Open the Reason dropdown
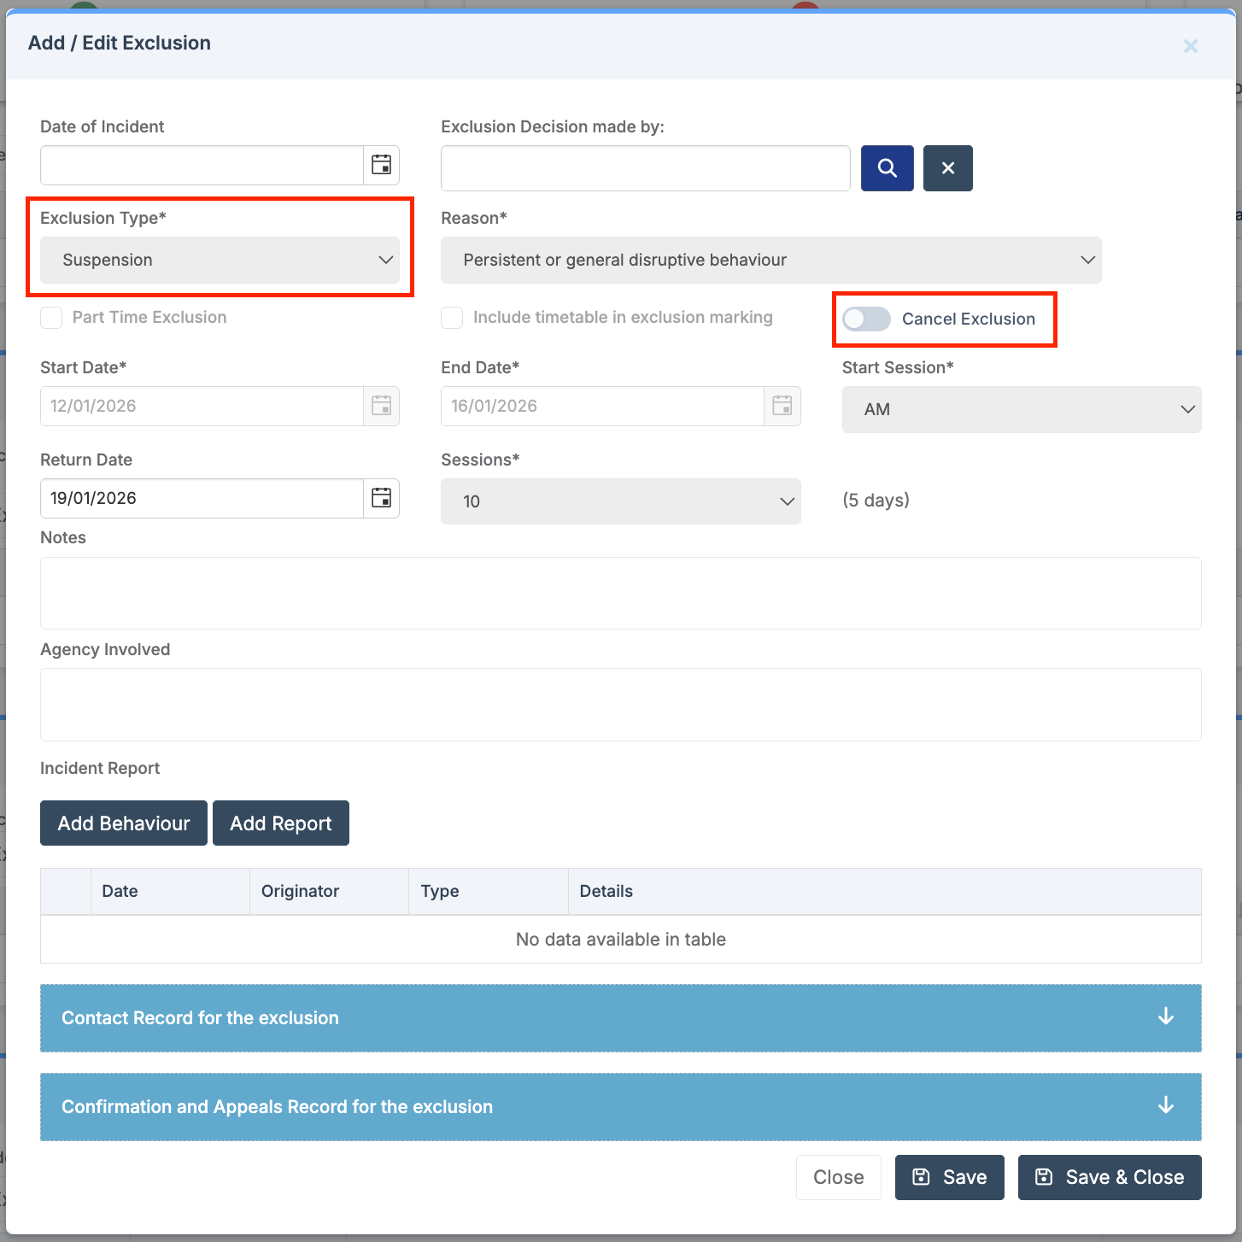Image resolution: width=1242 pixels, height=1242 pixels. tap(770, 260)
